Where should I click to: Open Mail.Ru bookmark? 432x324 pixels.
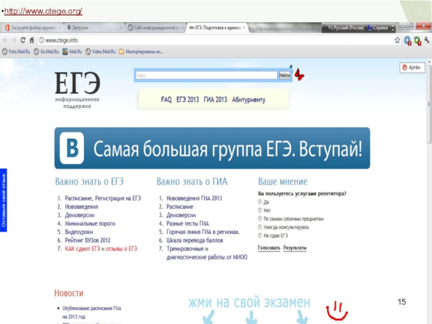coord(72,51)
